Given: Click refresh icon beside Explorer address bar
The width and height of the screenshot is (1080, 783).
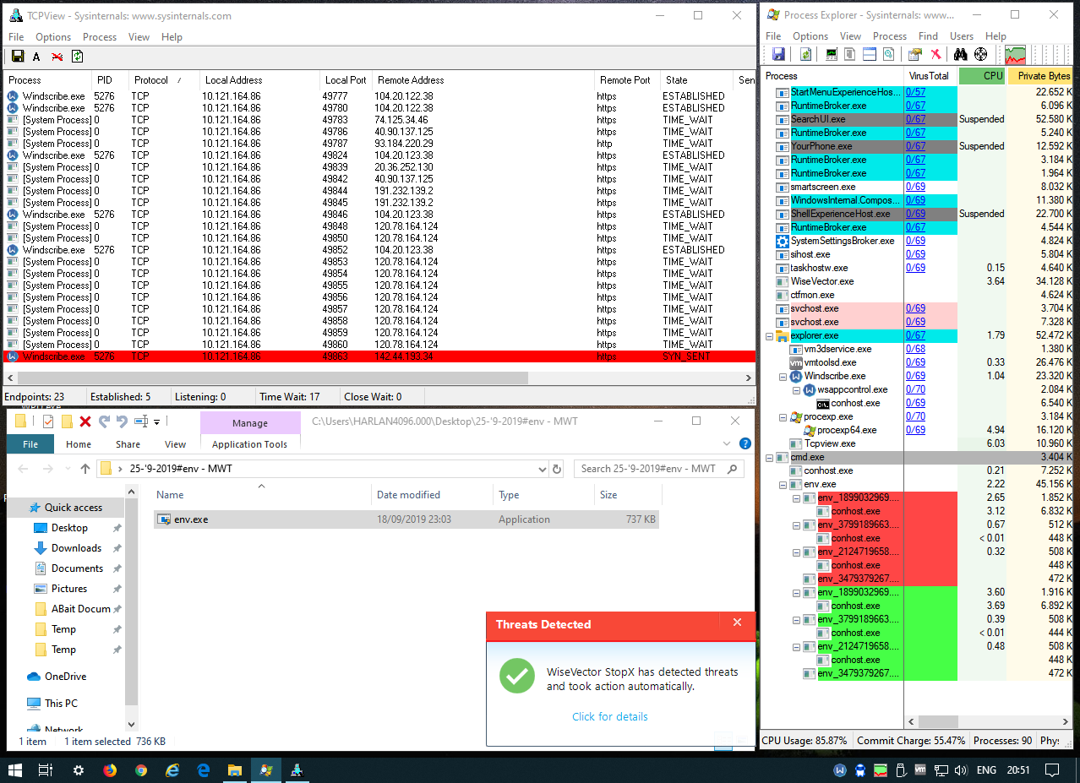Looking at the screenshot, I should (x=556, y=469).
